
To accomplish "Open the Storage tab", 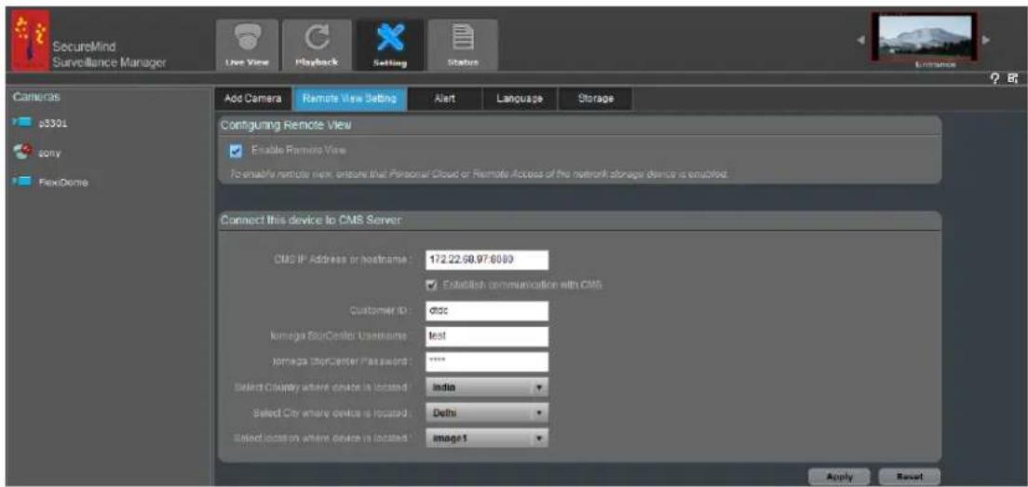I will (595, 99).
